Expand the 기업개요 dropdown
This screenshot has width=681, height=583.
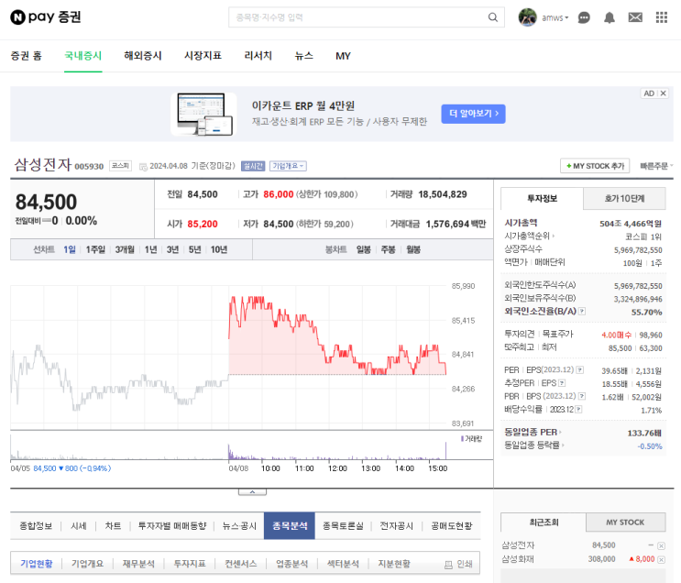tap(288, 166)
